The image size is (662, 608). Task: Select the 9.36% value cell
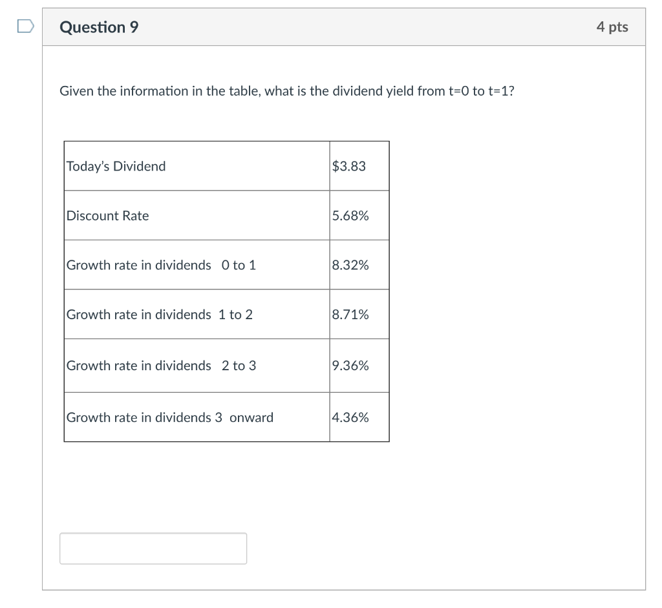[x=350, y=366]
